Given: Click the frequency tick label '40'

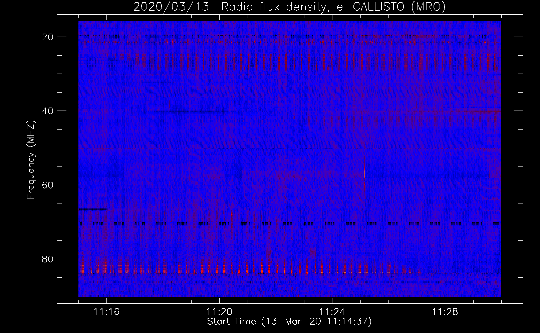Looking at the screenshot, I should 48,111.
